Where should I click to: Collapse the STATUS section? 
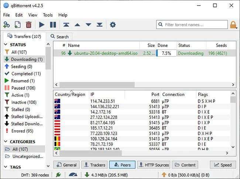click(6, 45)
